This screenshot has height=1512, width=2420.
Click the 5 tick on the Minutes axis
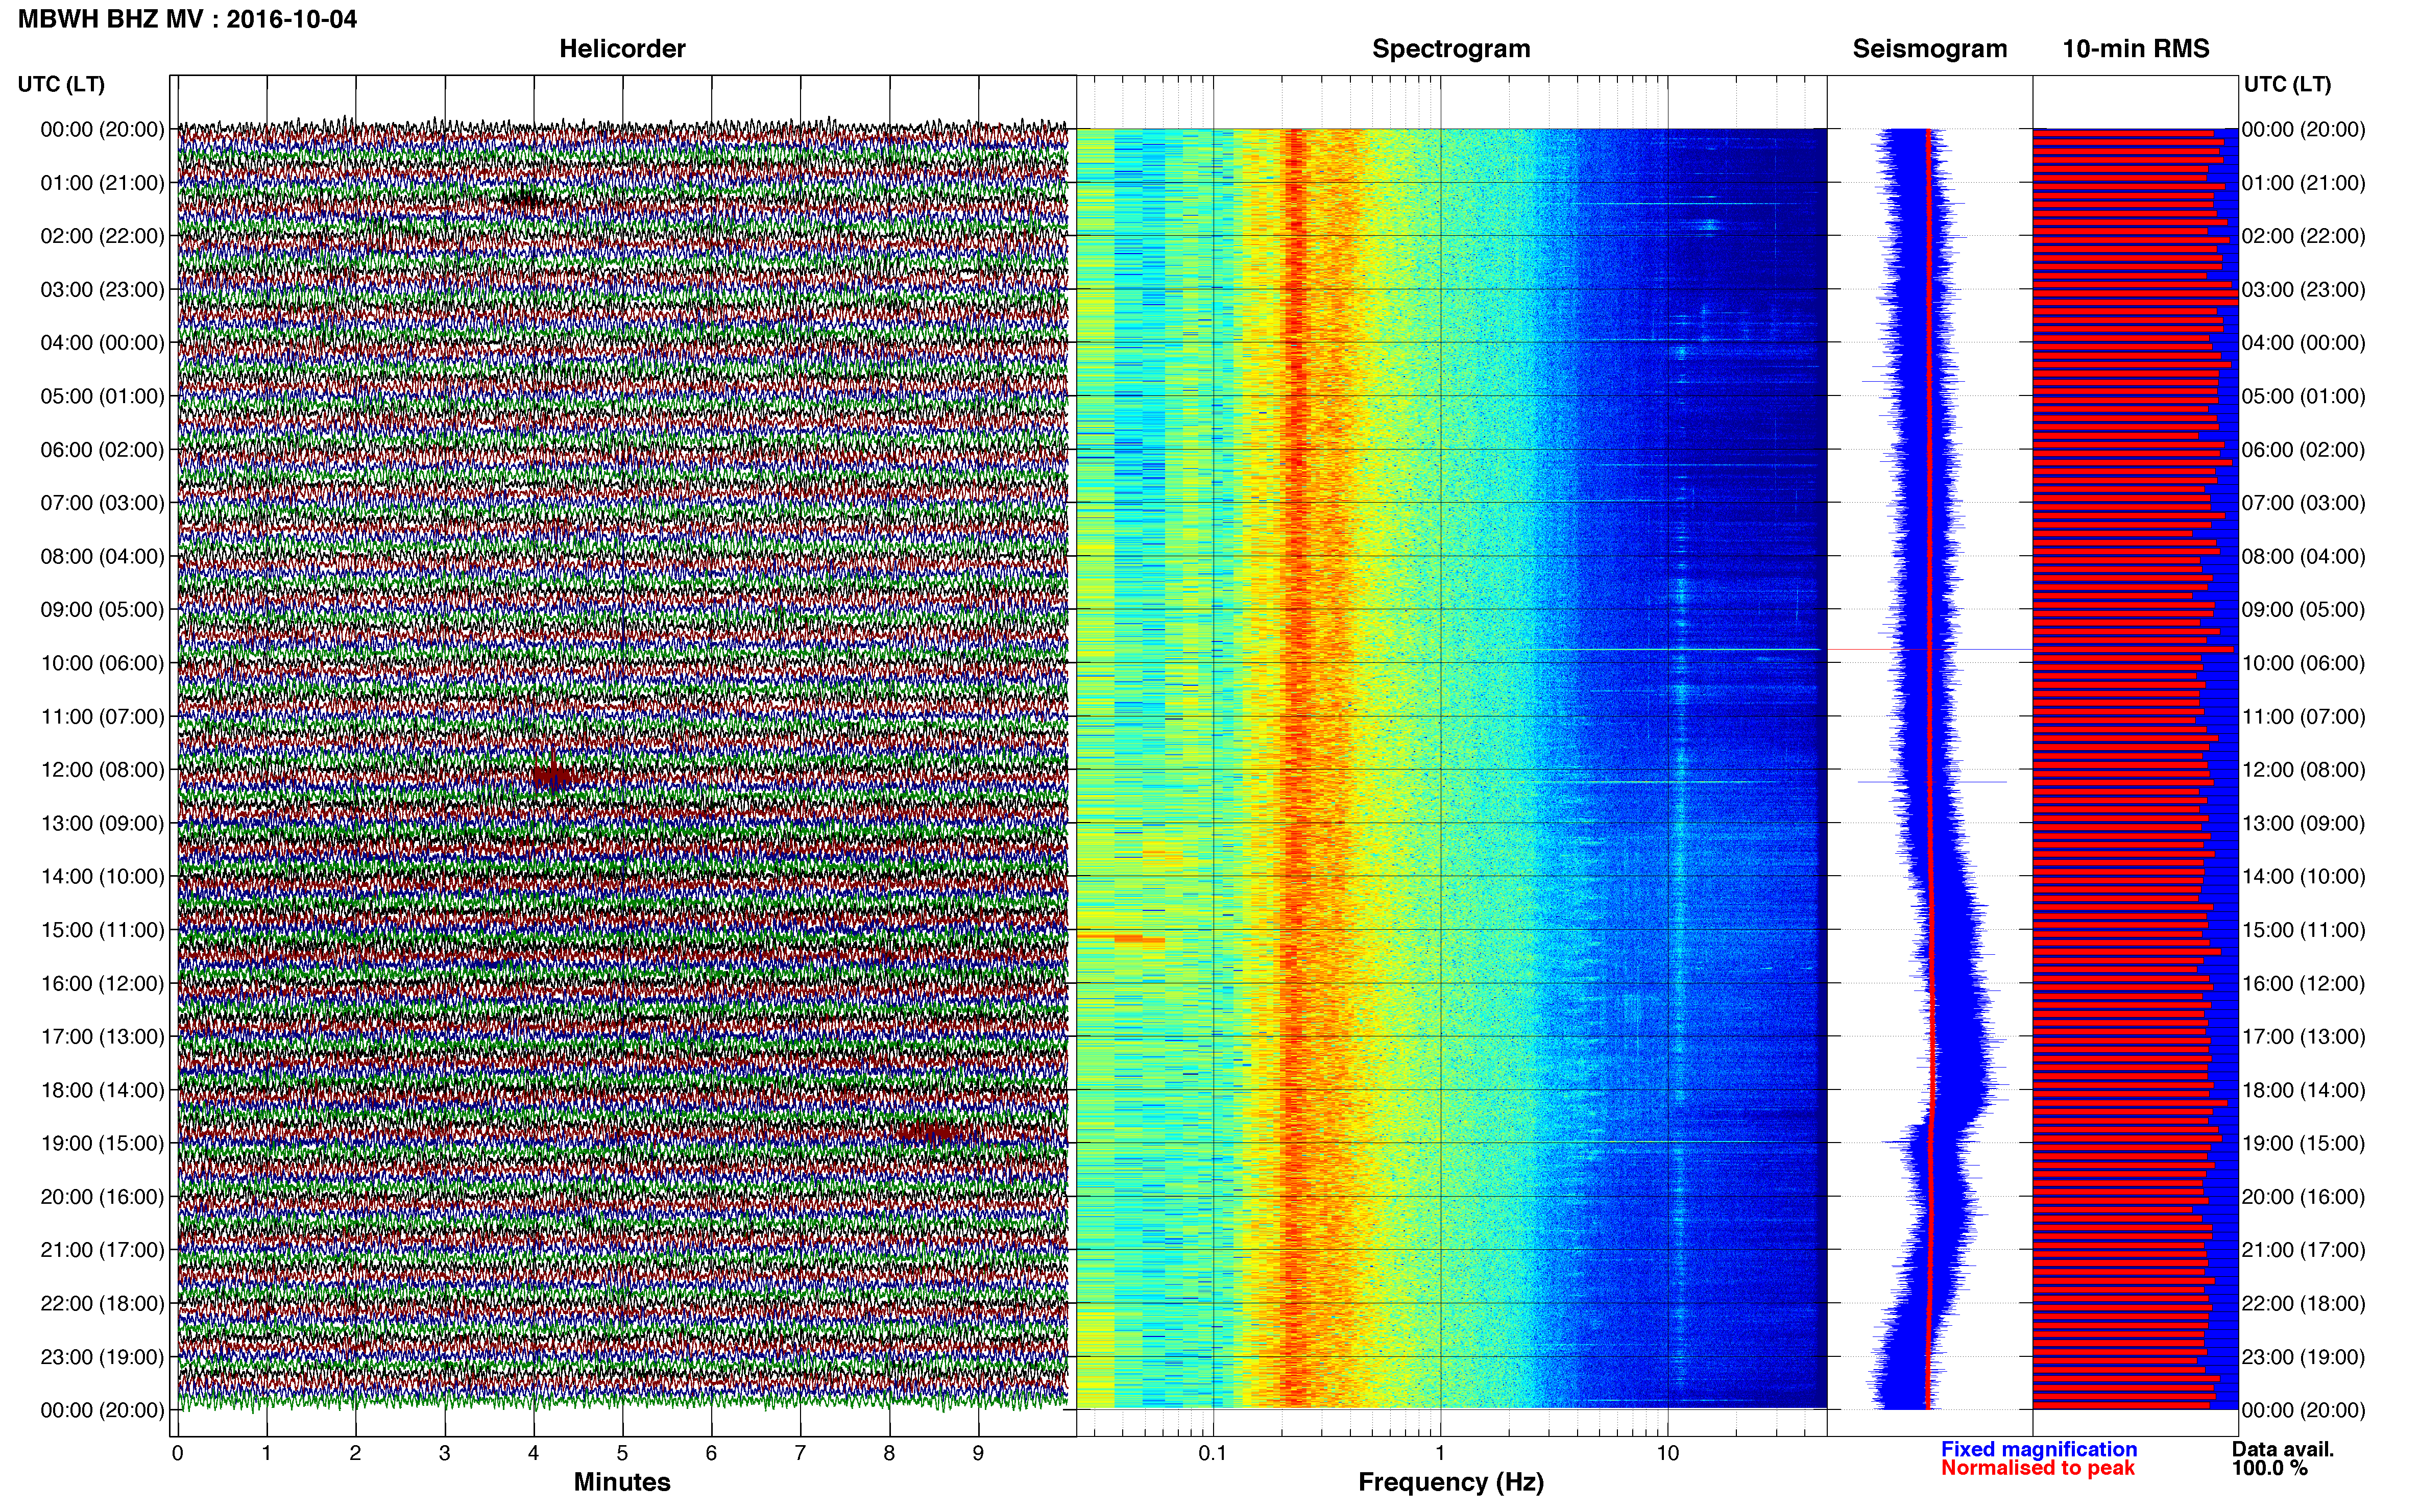point(622,1453)
